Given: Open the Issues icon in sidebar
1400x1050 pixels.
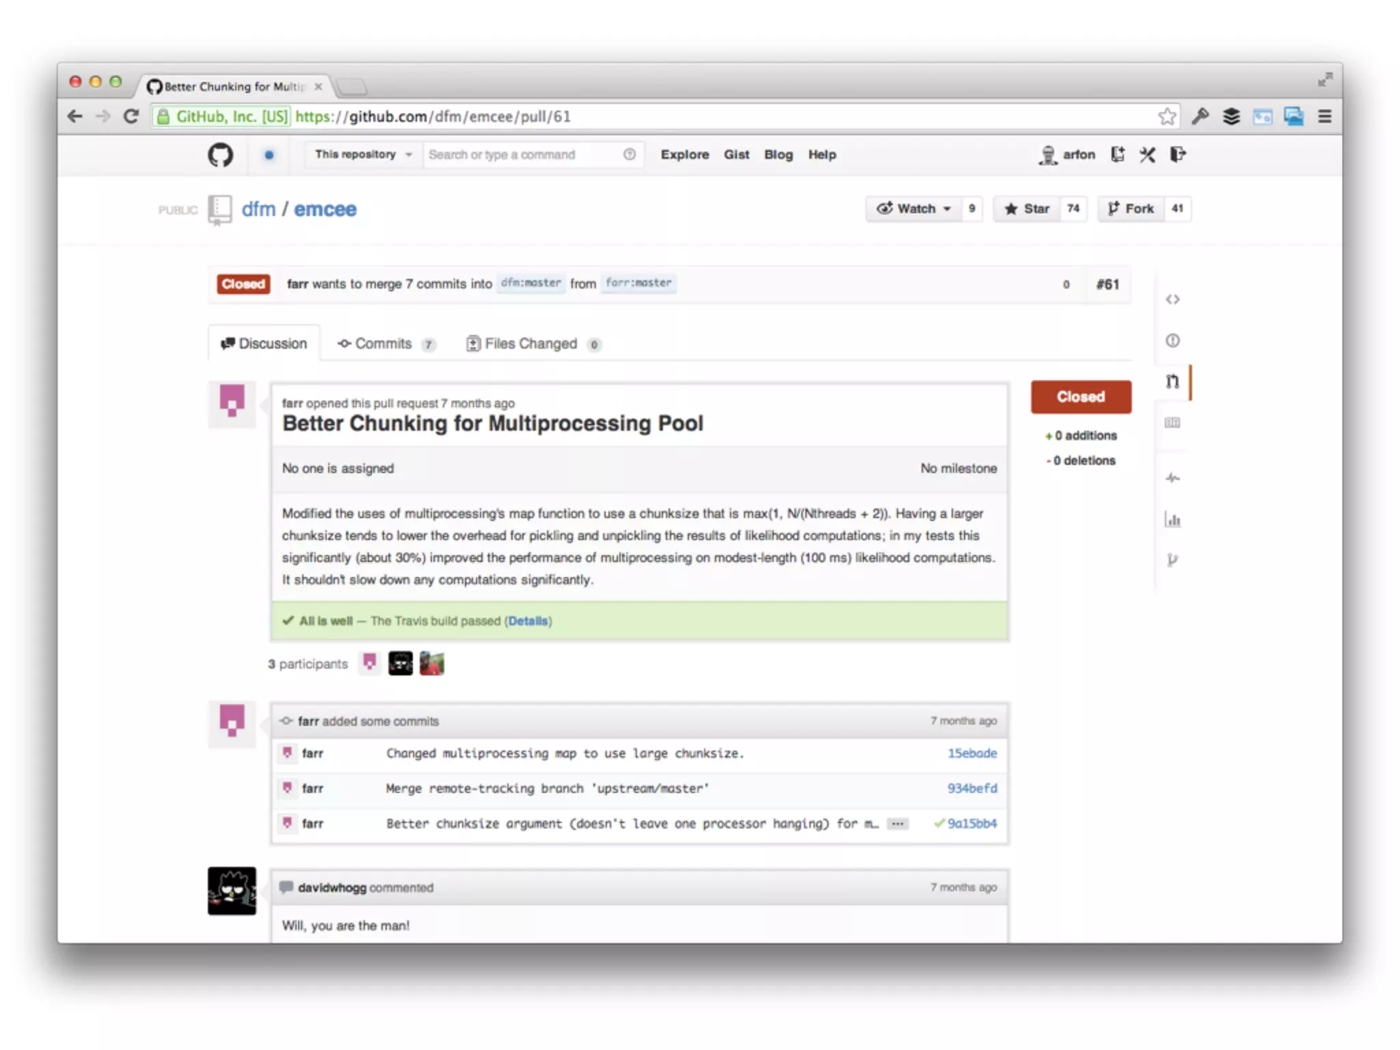Looking at the screenshot, I should click(1172, 340).
